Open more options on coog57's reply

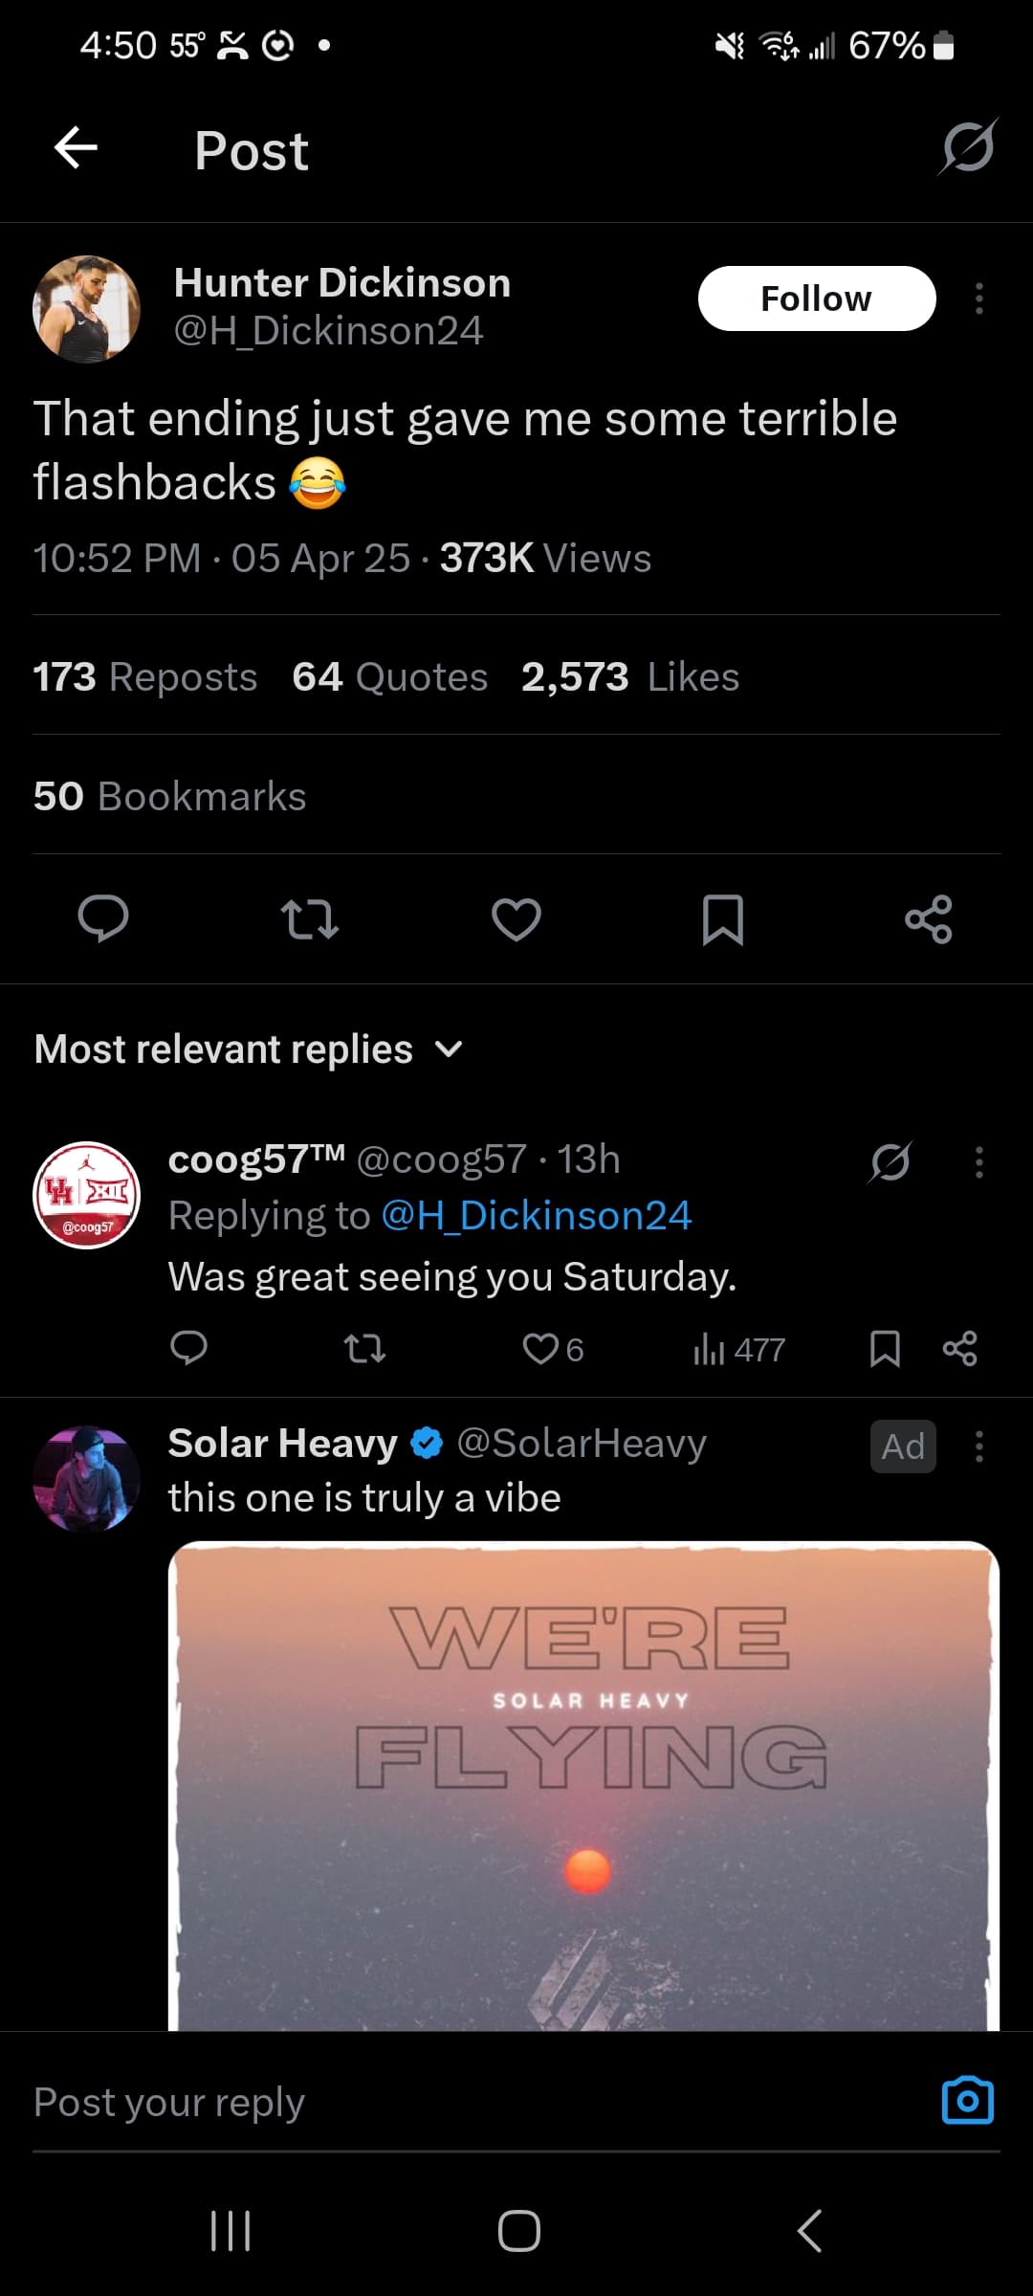pyautogui.click(x=978, y=1161)
